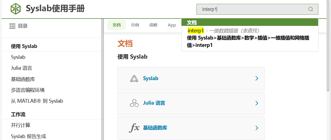Toggle the 目录 menu icon
The image size is (331, 140).
point(12,26)
